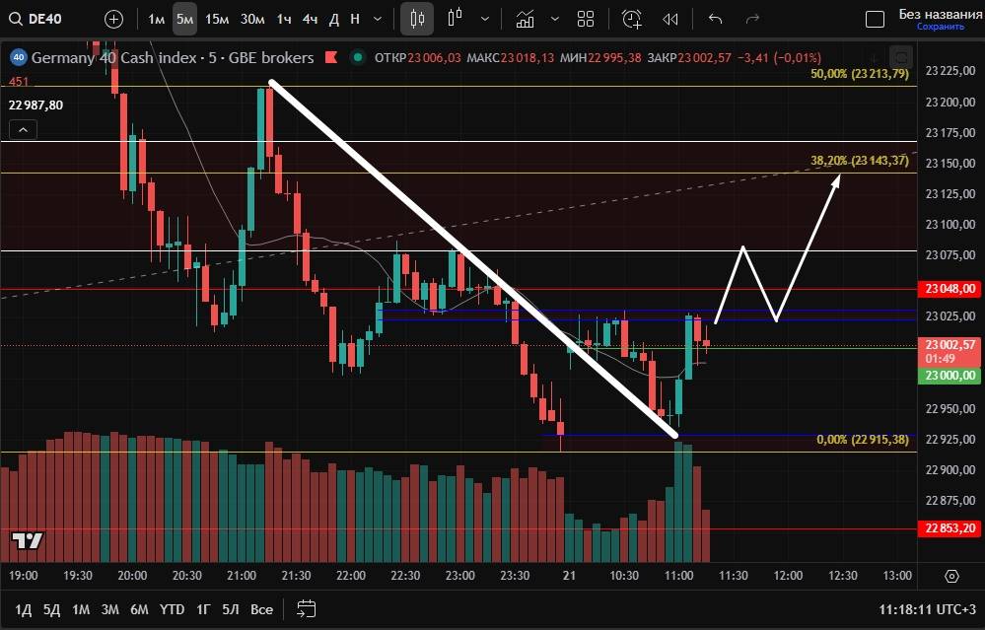
Task: Collapse the indicator legend chevron
Action: pyautogui.click(x=23, y=129)
